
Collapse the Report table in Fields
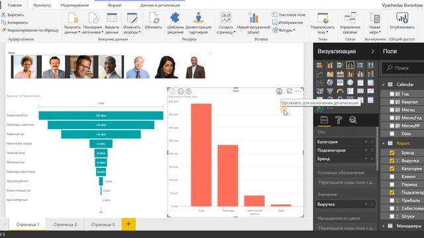384,143
